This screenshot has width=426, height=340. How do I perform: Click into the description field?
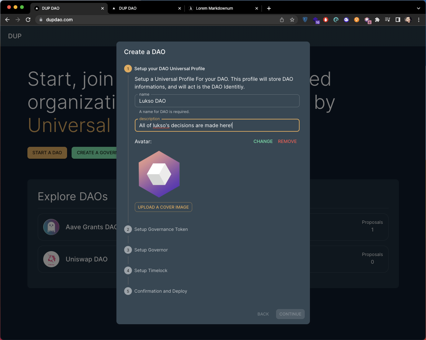click(x=217, y=125)
